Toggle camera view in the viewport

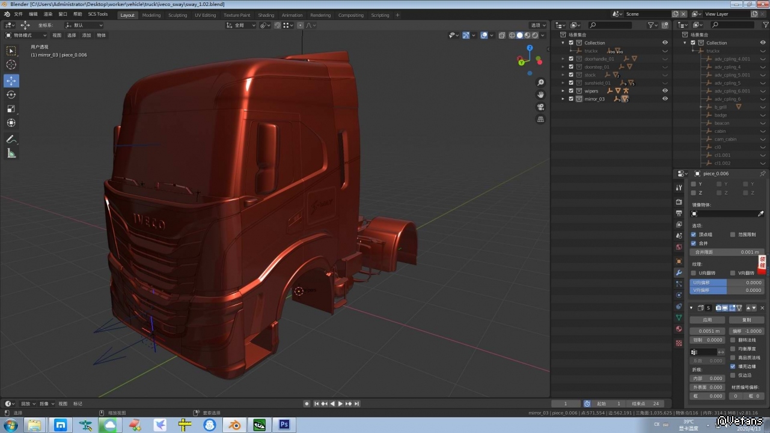click(x=540, y=107)
